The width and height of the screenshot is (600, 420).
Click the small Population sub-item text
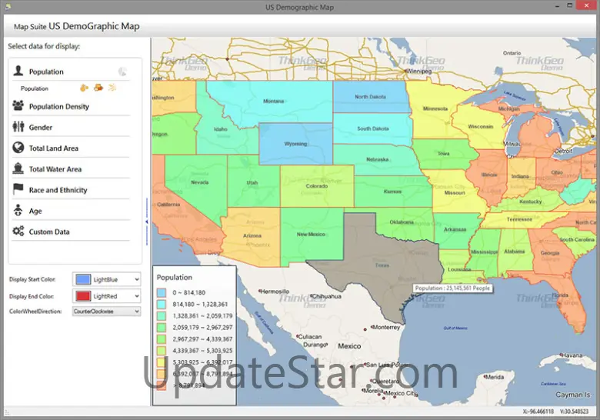(x=35, y=88)
